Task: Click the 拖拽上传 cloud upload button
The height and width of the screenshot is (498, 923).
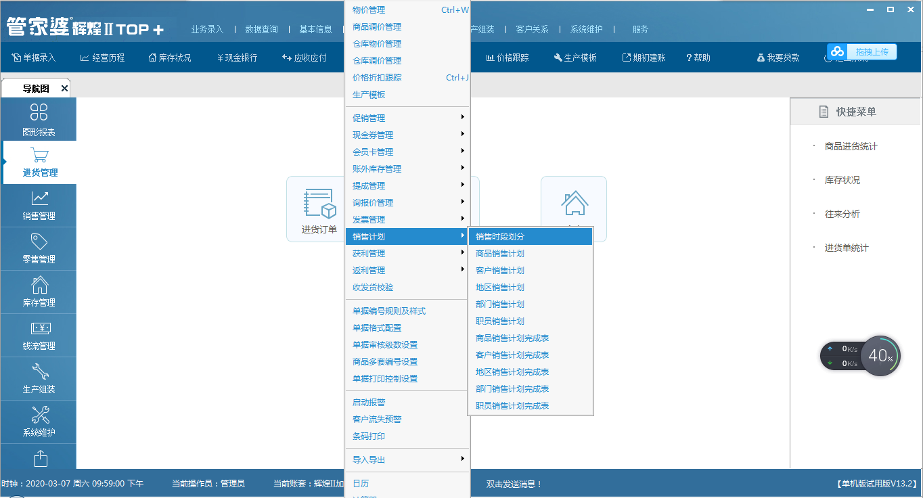Action: 862,51
